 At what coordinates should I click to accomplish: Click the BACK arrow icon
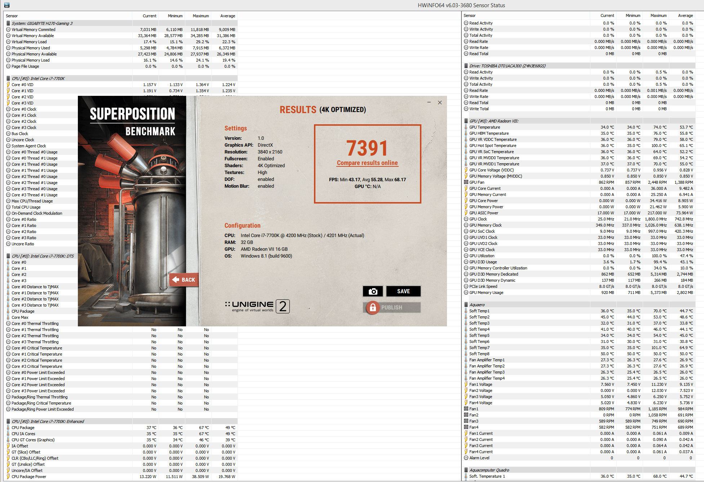176,280
